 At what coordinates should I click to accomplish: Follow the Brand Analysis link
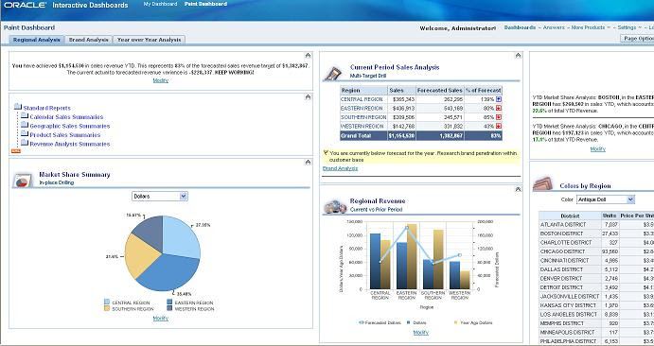(341, 168)
